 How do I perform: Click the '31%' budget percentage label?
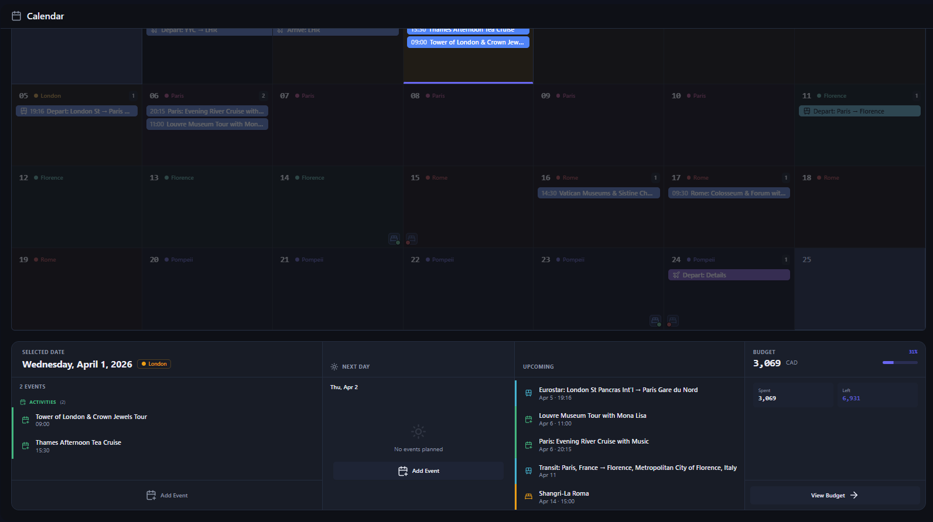(x=913, y=352)
